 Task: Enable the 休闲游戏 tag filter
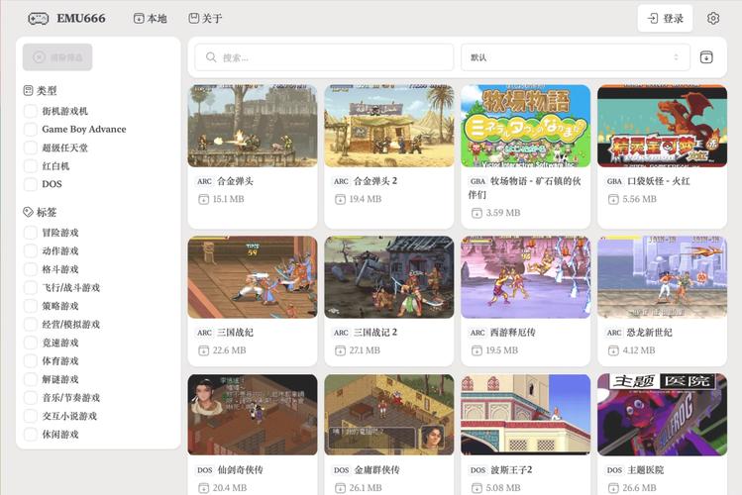(x=31, y=435)
